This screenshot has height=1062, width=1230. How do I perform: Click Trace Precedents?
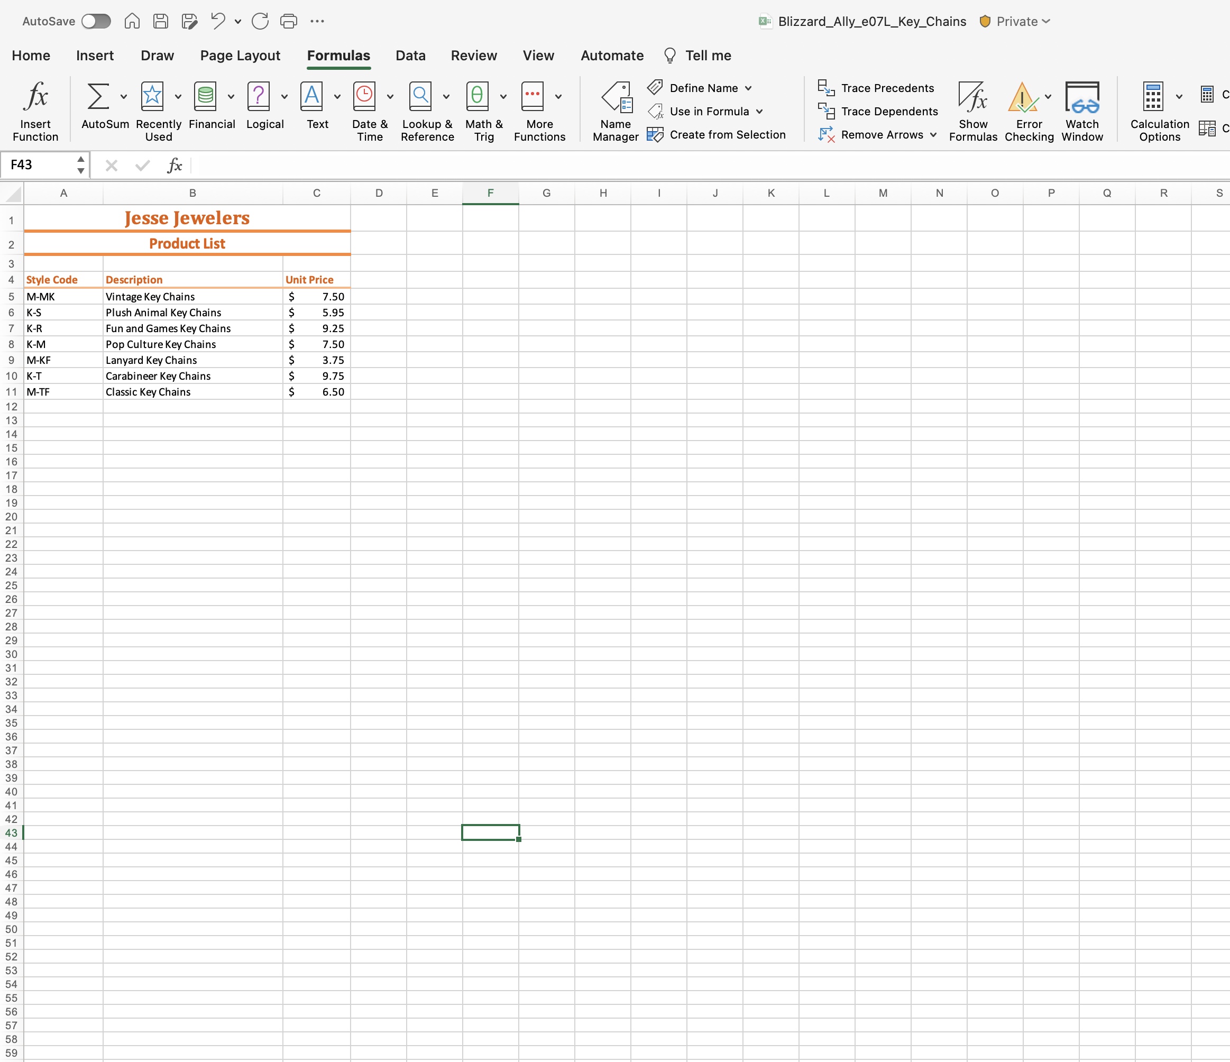pos(877,87)
